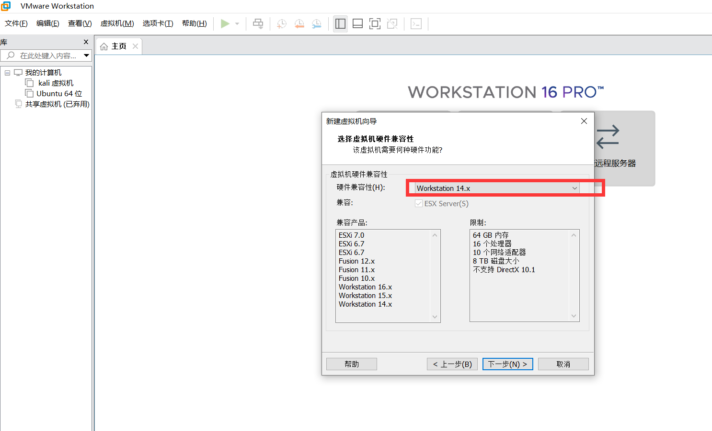Select the Ubuntu 64 位 virtual machine
The image size is (712, 431).
[59, 94]
